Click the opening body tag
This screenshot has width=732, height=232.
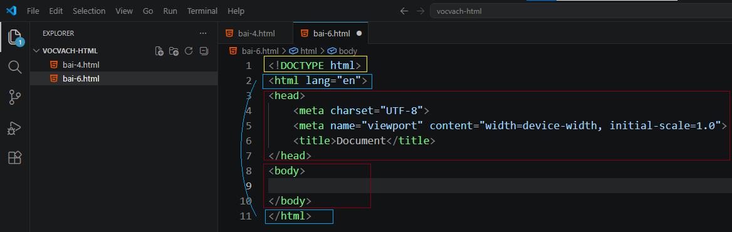coord(286,171)
